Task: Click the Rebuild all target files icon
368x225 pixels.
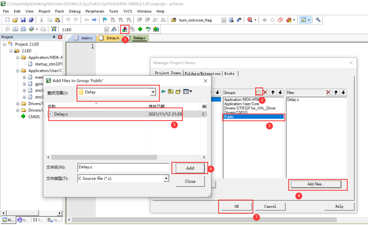Action: click(x=23, y=29)
